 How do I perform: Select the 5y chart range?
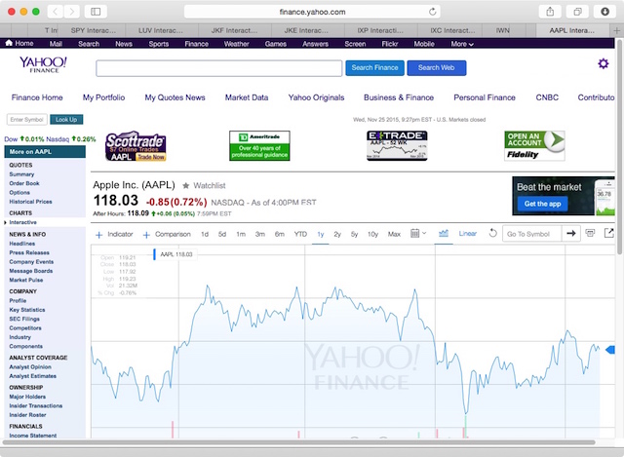point(354,234)
